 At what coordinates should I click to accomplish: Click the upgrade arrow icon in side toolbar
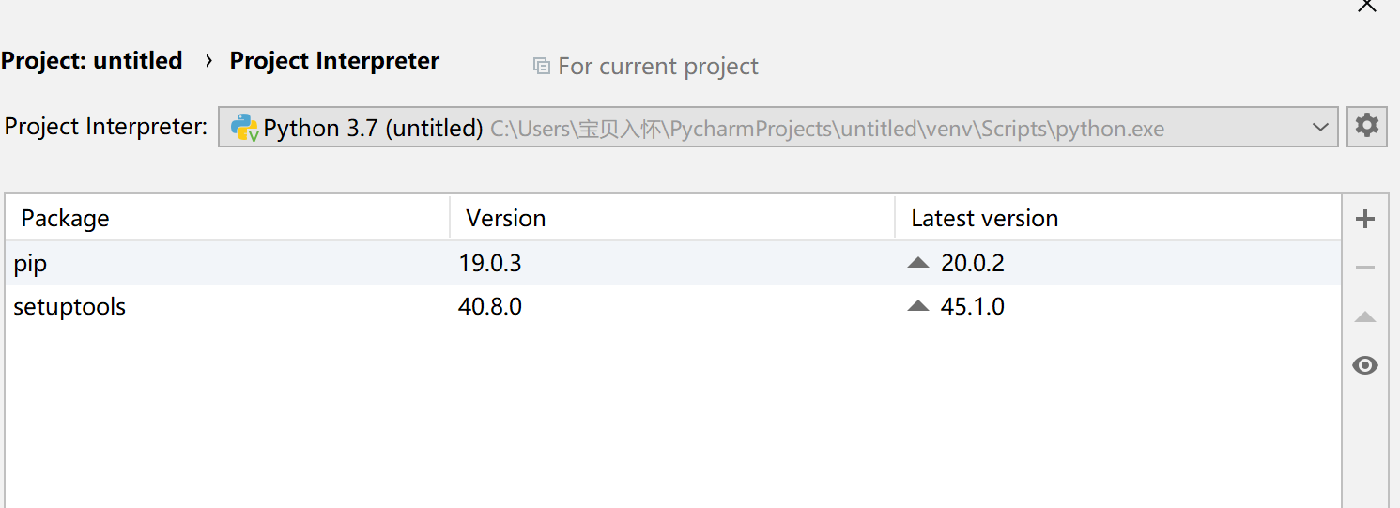click(1365, 317)
